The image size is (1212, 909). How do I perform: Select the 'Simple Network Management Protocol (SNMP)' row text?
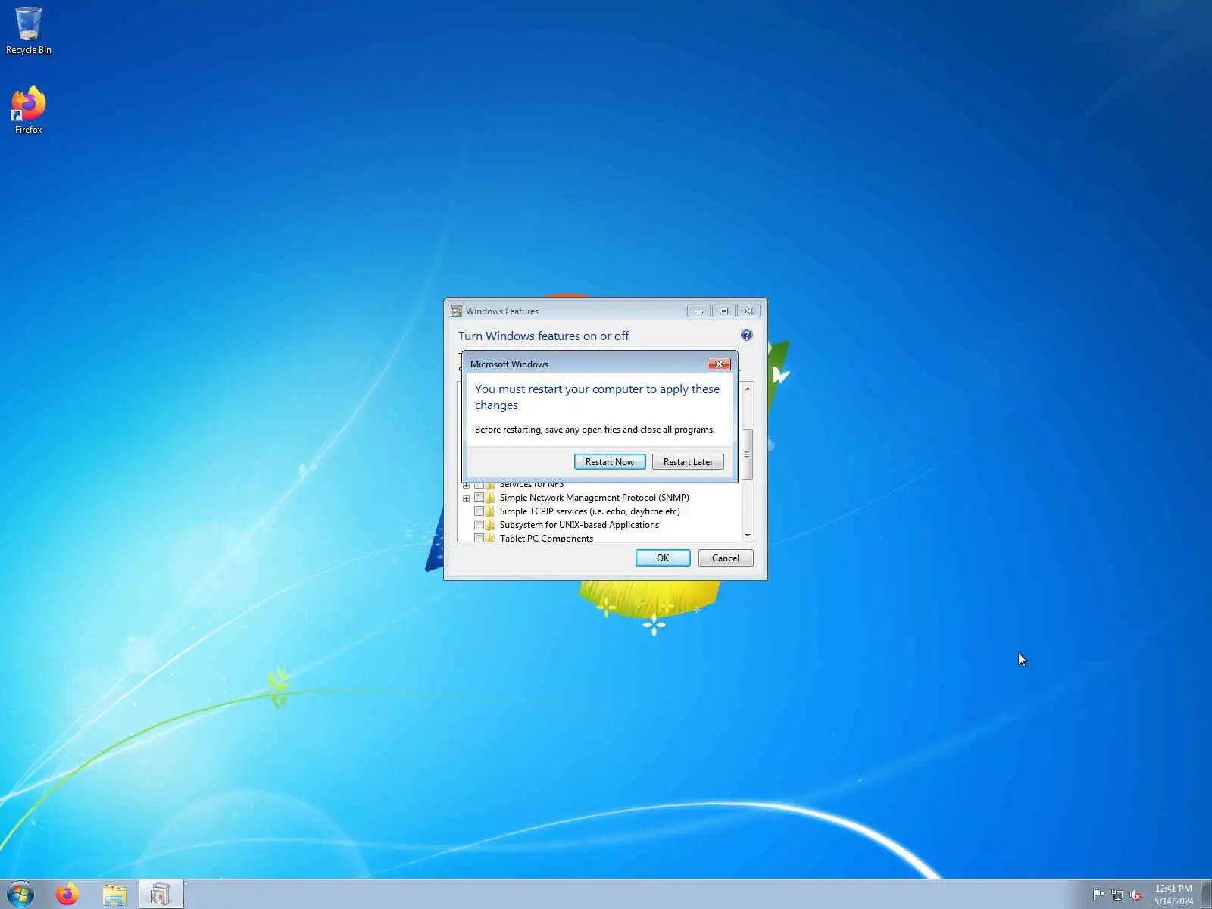(595, 498)
